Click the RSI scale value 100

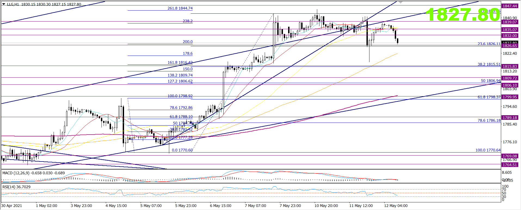click(505, 186)
